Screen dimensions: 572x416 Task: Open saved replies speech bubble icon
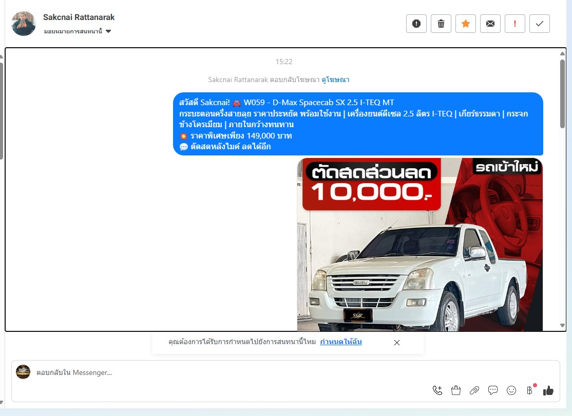click(493, 390)
